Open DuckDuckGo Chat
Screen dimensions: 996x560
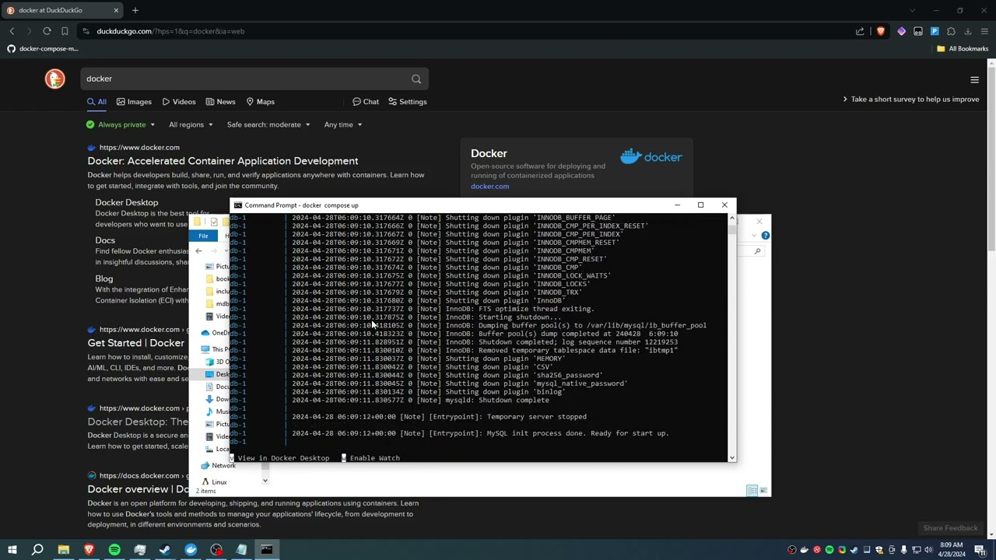click(366, 102)
